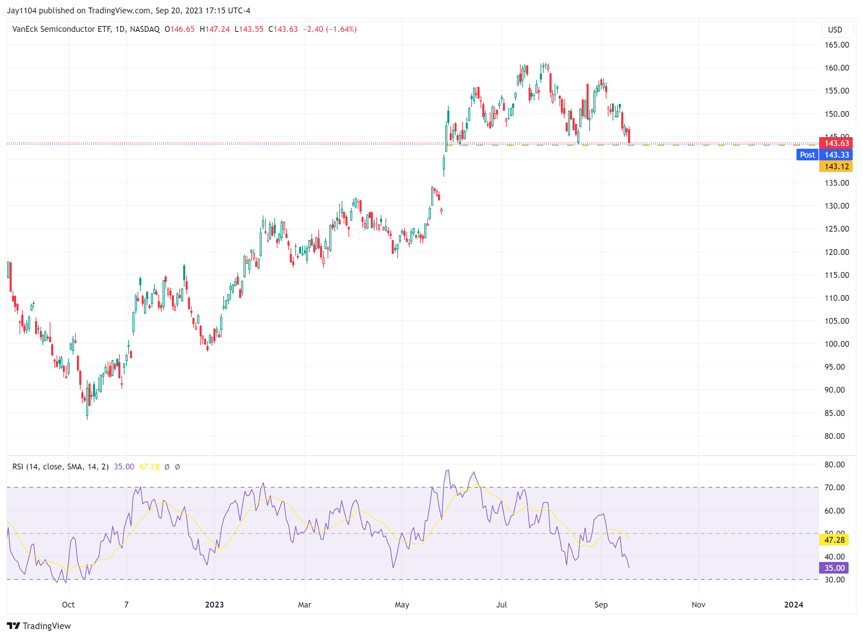863x638 pixels.
Task: Click the 80.00 price axis label at the price chart bottom
Action: click(835, 436)
